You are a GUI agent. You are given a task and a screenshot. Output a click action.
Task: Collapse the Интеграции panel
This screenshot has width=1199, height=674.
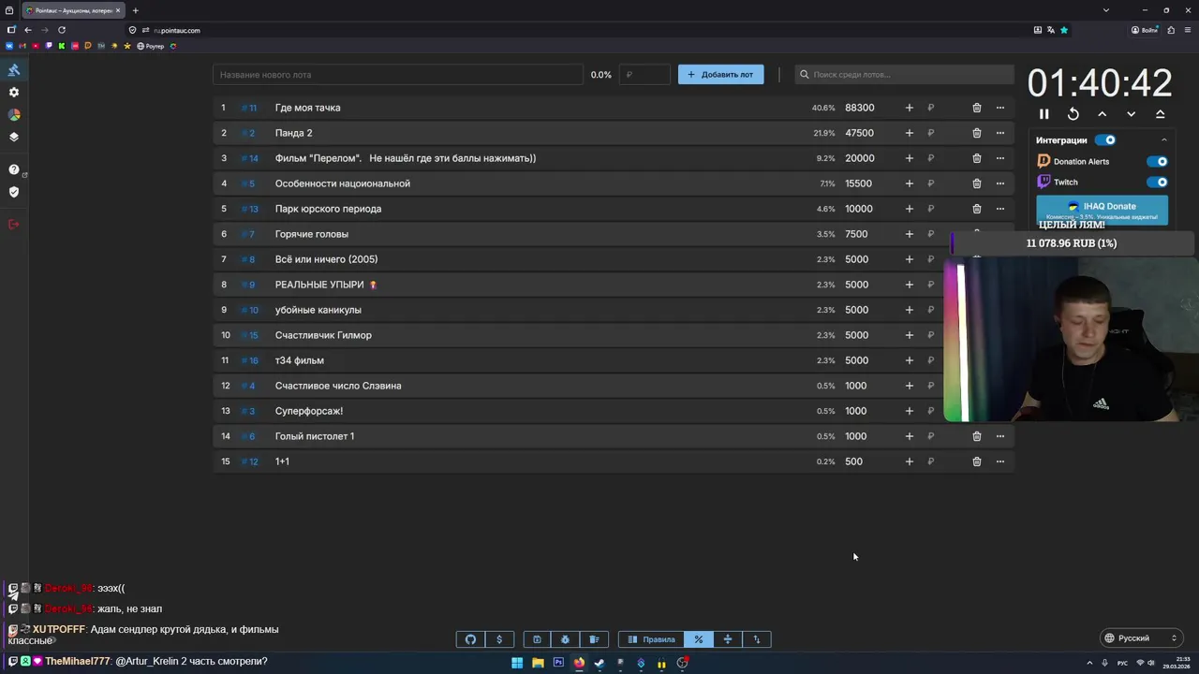(x=1164, y=140)
